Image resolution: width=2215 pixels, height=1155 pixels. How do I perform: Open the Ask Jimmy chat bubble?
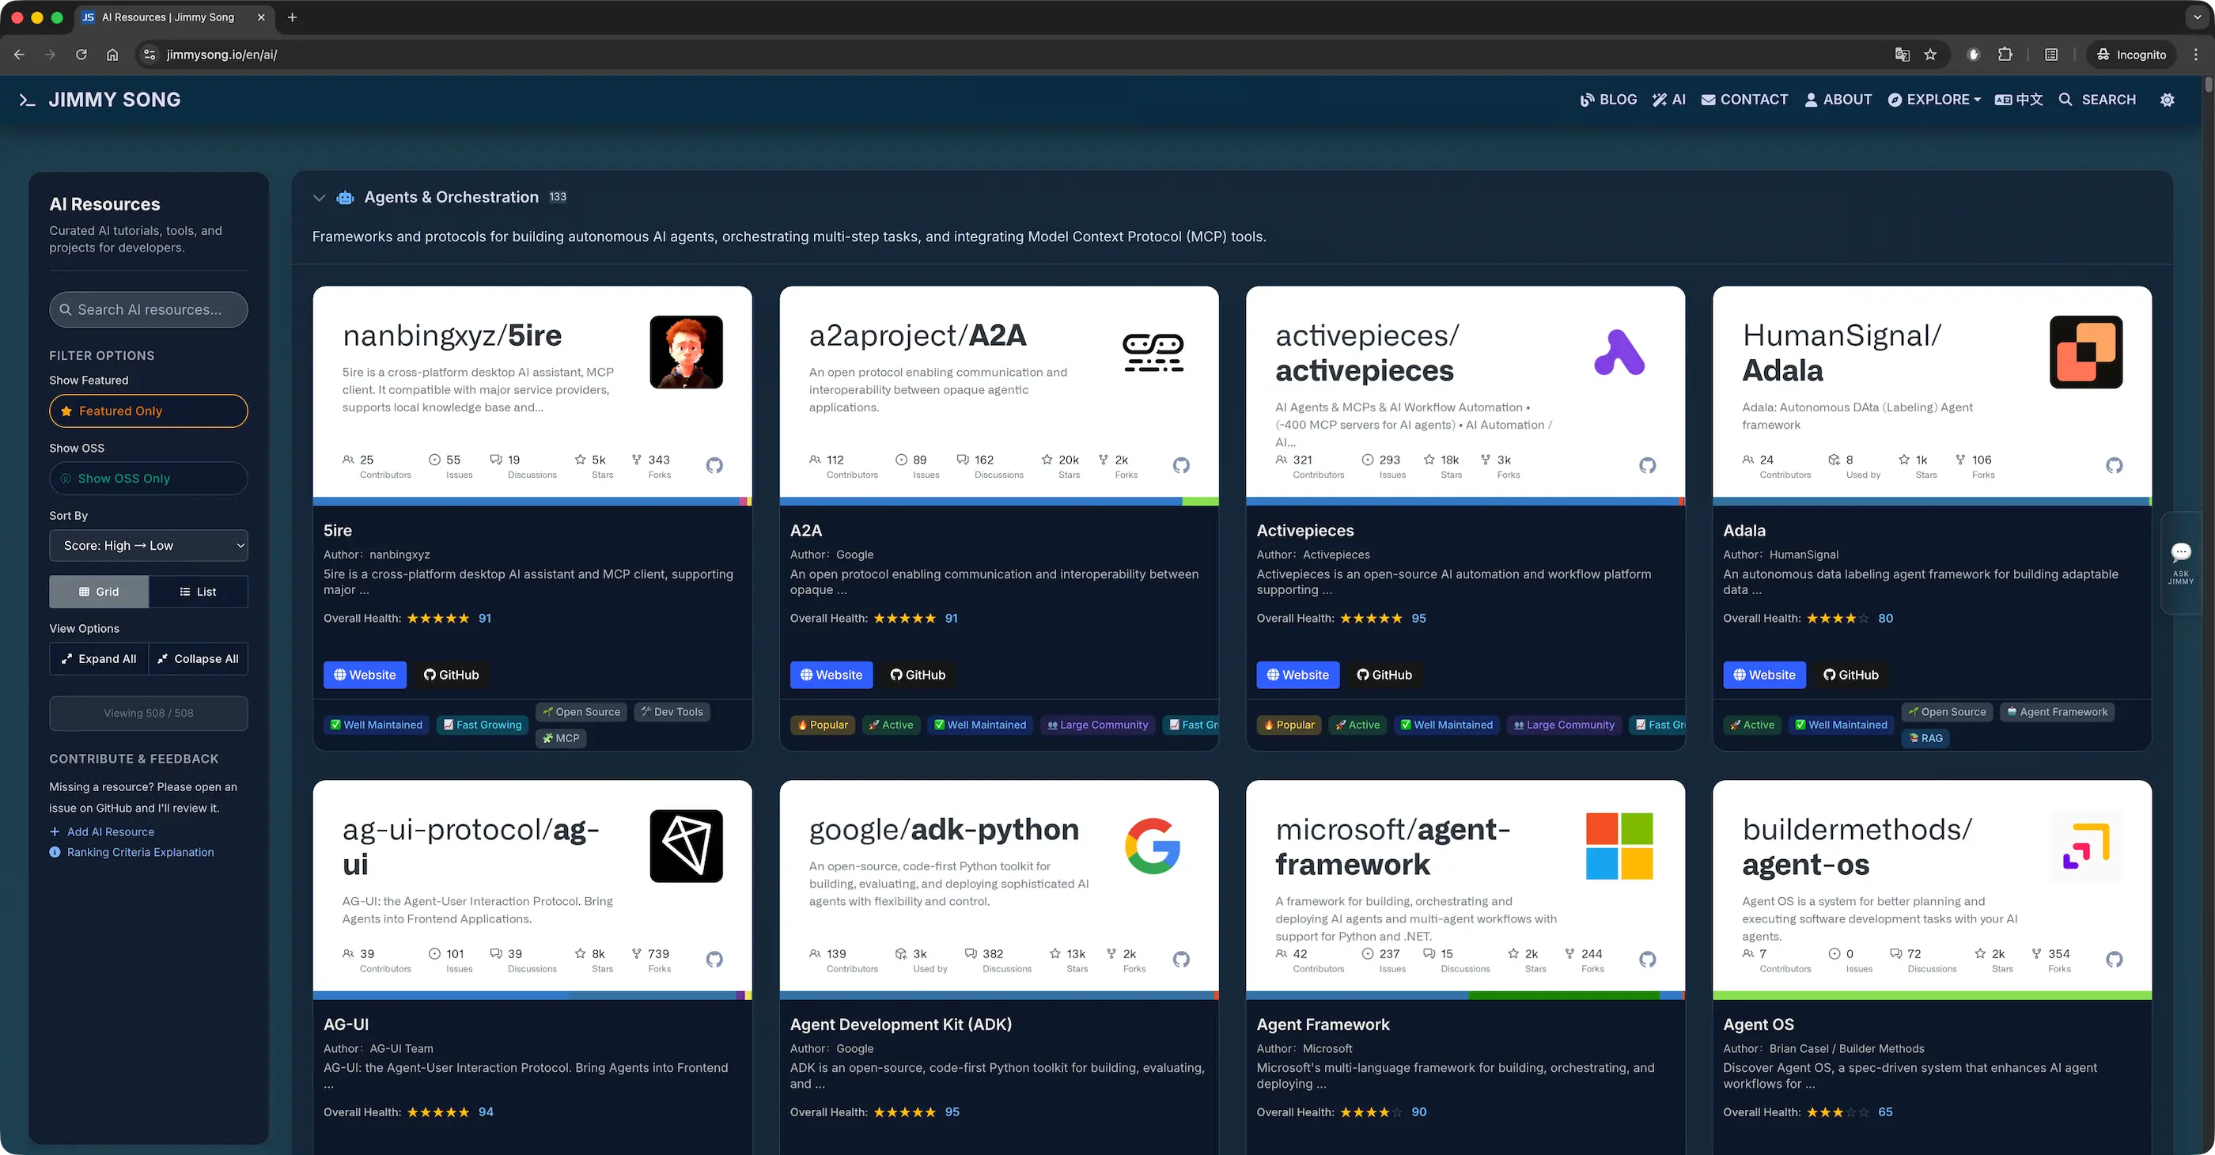(2181, 552)
